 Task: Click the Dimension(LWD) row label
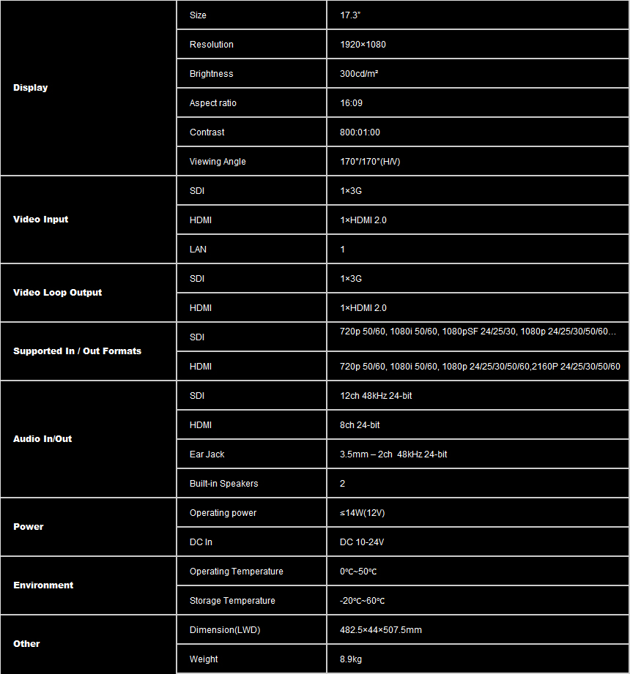[225, 630]
